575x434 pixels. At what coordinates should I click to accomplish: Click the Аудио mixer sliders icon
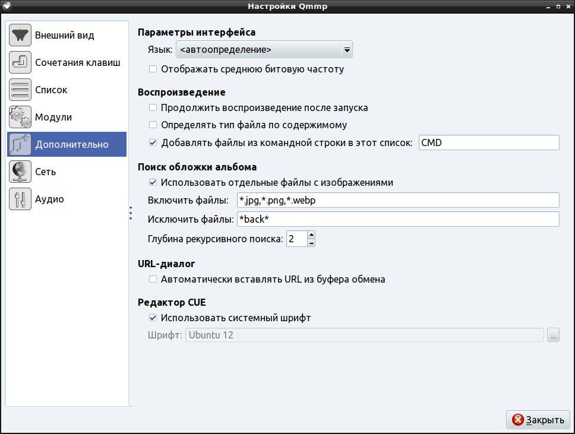coord(20,199)
